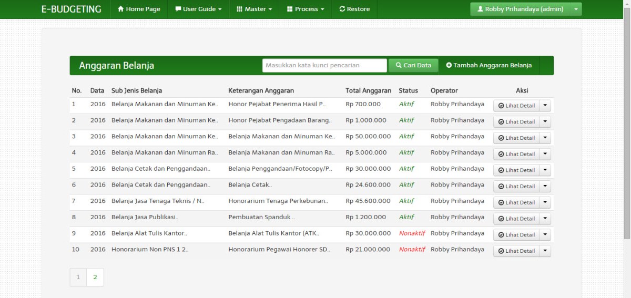Screen dimensions: 631x298
Task: Click the plus icon for Tambah Anggaran Belanja
Action: pyautogui.click(x=449, y=65)
